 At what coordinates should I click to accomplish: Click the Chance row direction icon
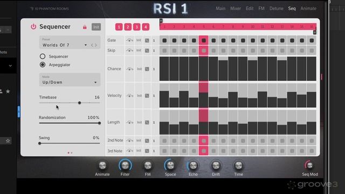[x=129, y=69]
